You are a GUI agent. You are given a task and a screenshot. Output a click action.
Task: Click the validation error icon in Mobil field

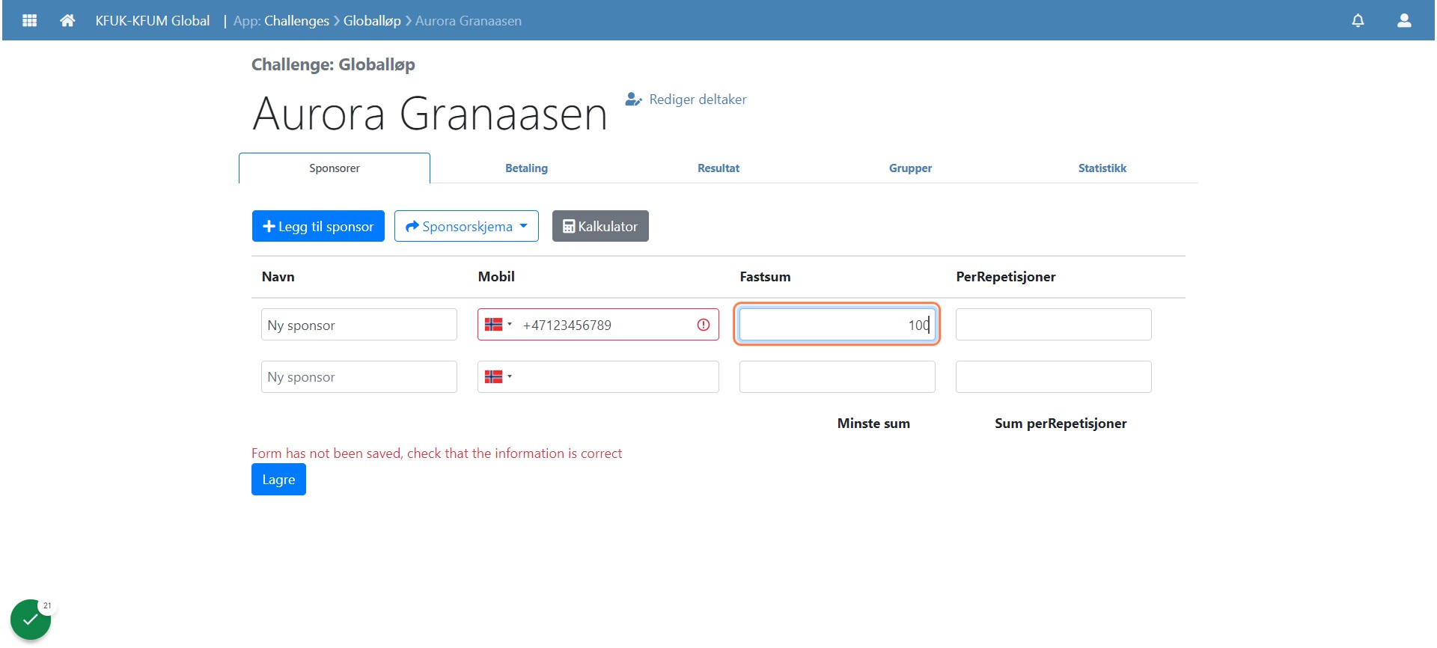point(704,325)
